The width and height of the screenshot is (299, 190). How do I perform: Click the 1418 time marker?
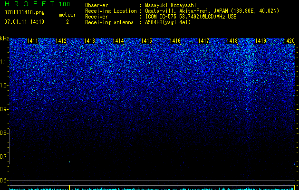pos(232,41)
